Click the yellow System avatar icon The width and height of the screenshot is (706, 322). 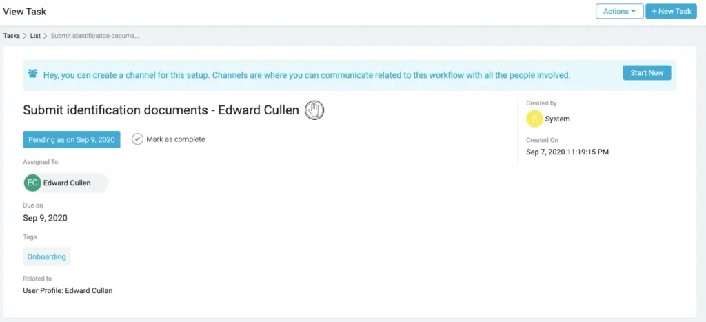[x=534, y=119]
